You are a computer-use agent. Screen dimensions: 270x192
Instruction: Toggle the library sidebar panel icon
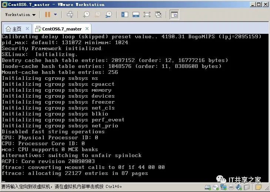pos(125,14)
